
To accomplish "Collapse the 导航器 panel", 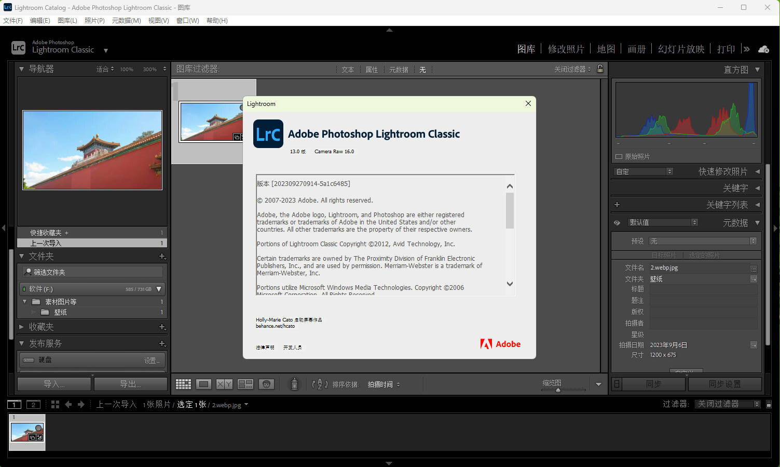I will 21,69.
